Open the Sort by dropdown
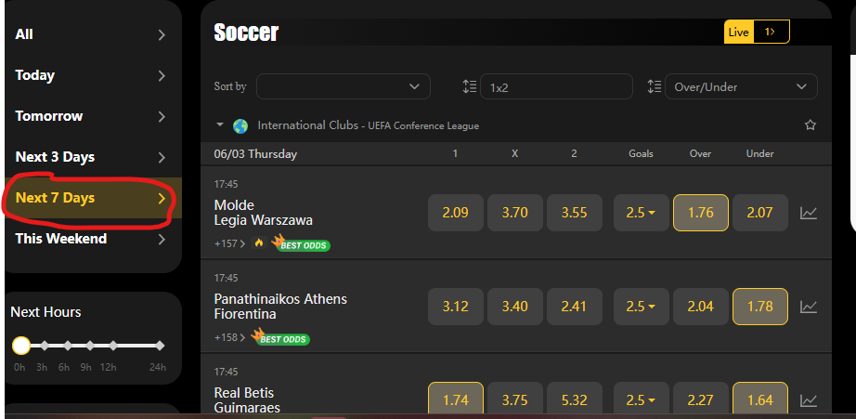The image size is (856, 419). pyautogui.click(x=344, y=86)
